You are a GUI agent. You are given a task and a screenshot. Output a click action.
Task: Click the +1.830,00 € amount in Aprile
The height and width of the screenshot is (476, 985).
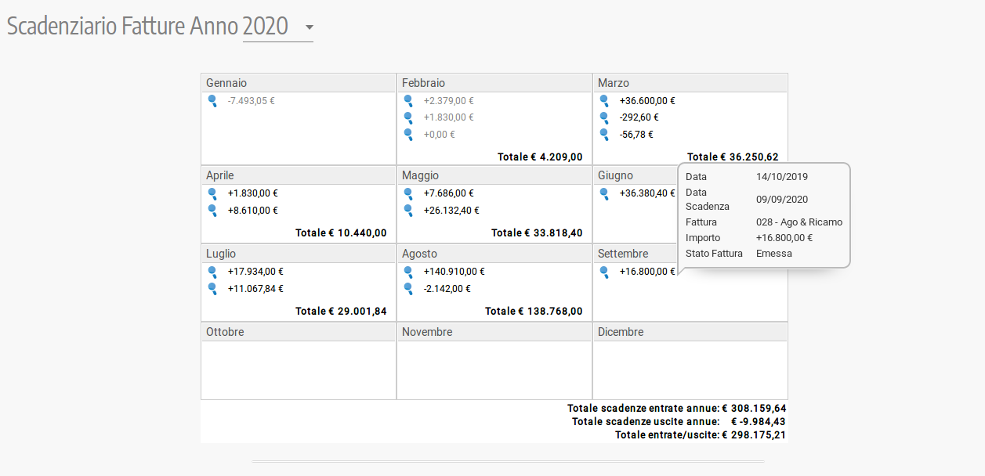pos(252,193)
